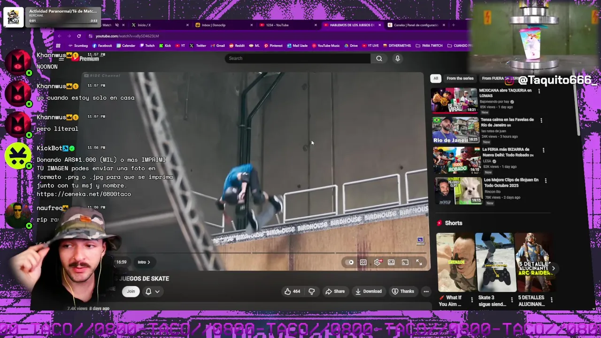601x338 pixels.
Task: Open options for Tensa calma Favelas video
Action: pos(541,120)
